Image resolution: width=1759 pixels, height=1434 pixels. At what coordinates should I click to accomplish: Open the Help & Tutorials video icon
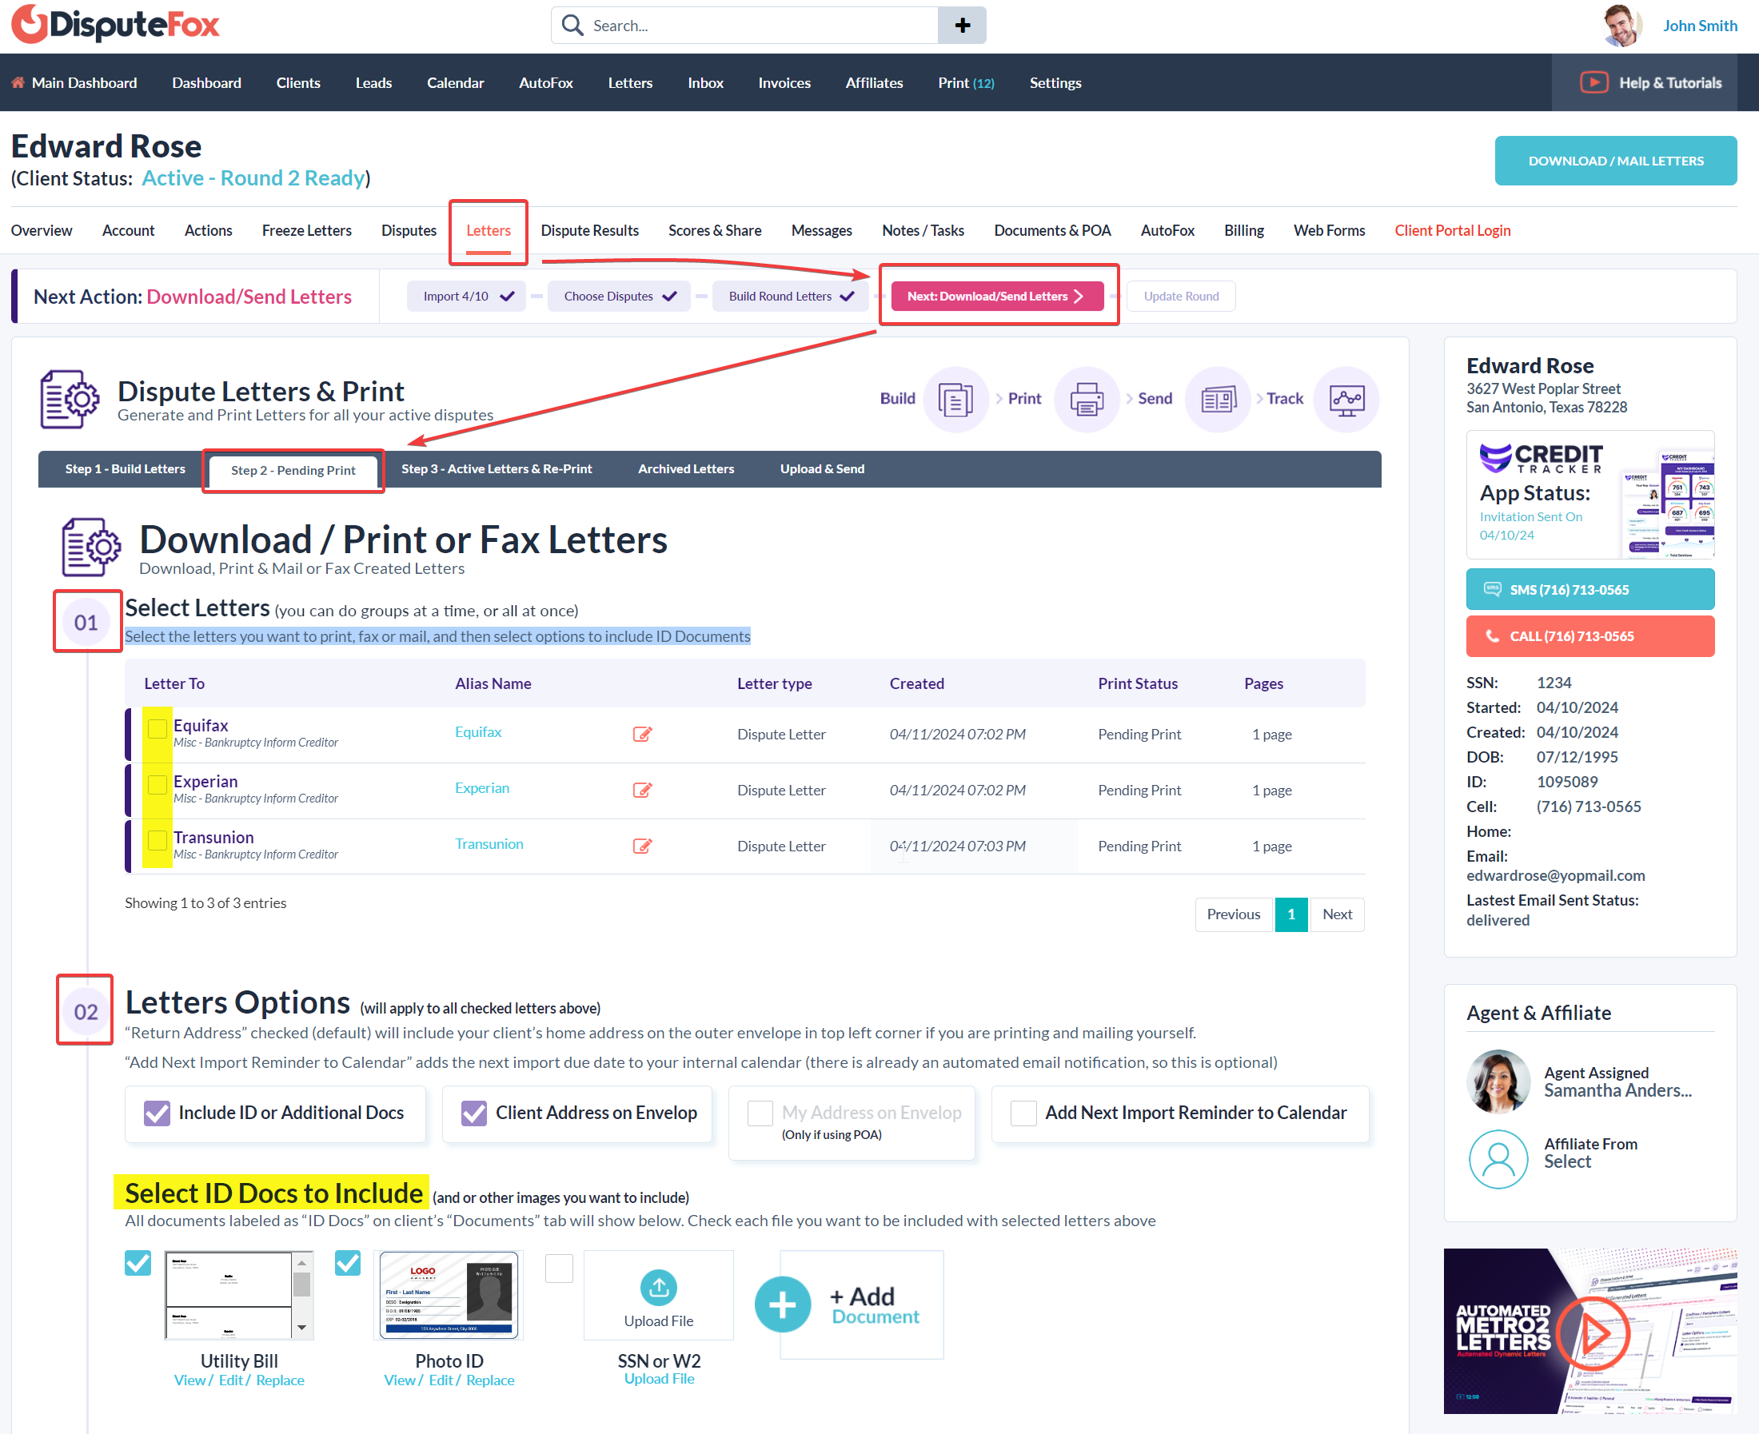coord(1593,82)
